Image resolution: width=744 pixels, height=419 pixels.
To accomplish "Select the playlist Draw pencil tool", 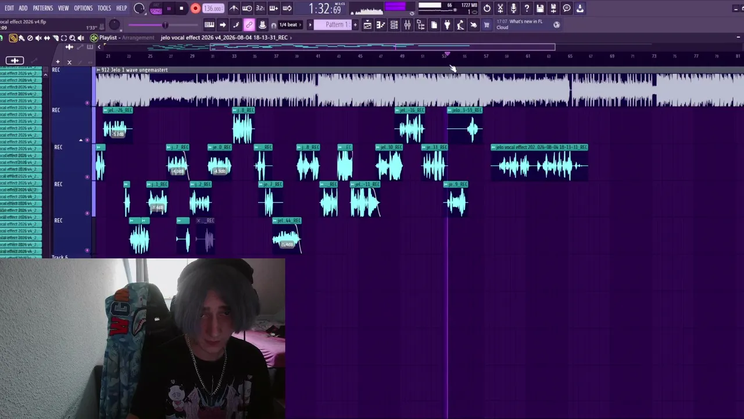I will 13,38.
